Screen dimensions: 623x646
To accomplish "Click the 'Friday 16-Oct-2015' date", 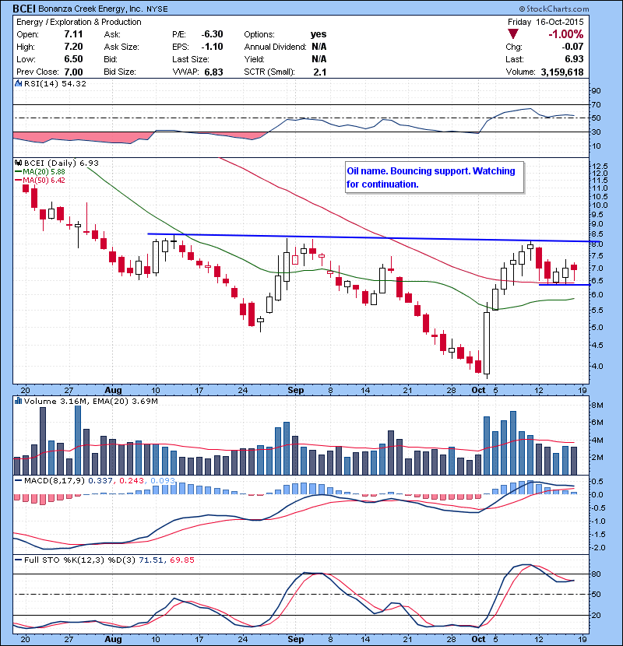I will 545,22.
